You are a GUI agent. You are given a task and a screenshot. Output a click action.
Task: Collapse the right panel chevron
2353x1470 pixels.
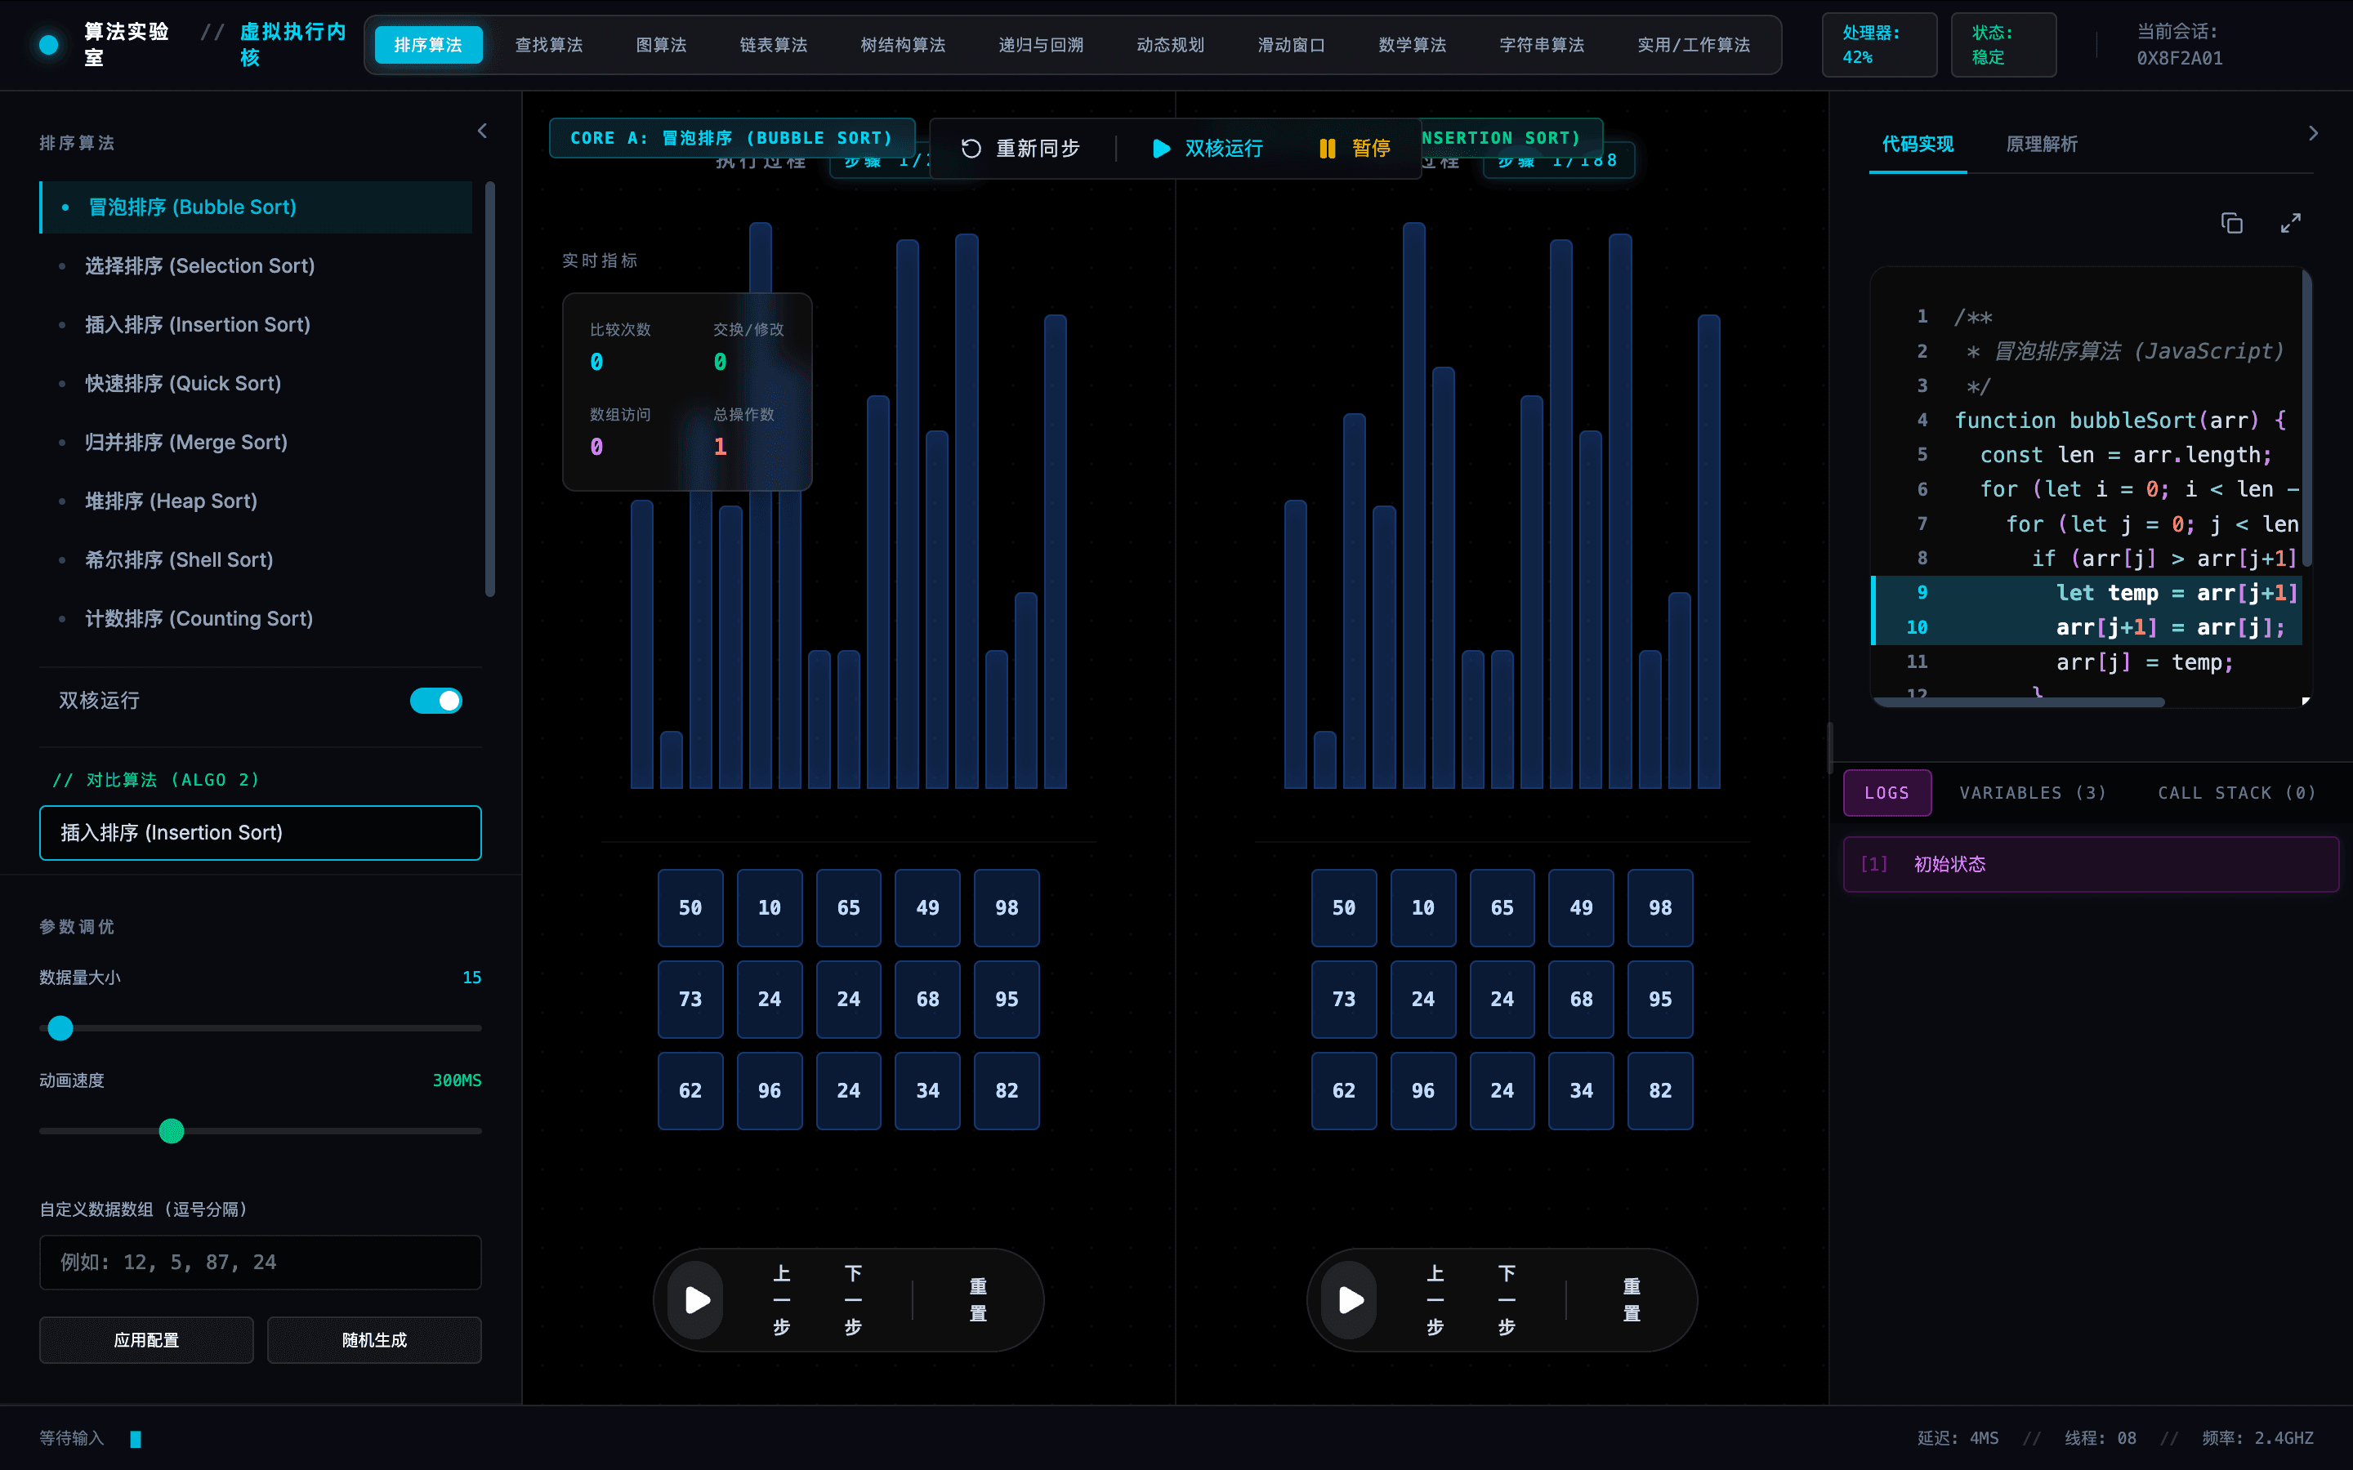click(2313, 133)
